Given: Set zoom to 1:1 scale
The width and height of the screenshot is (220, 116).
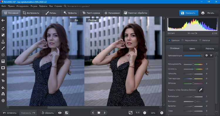Looking at the screenshot, I should [138, 113].
